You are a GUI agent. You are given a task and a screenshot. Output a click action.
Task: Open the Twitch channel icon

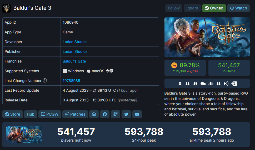pyautogui.click(x=116, y=114)
